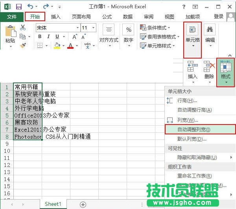Increase font size with larger A
Image resolution: width=236 pixels, height=209 pixels.
[75, 37]
